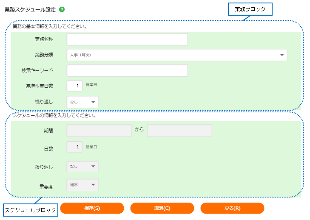The image size is (310, 220).
Task: Click the 業務分類 dropdown arrow
Action: click(282, 55)
